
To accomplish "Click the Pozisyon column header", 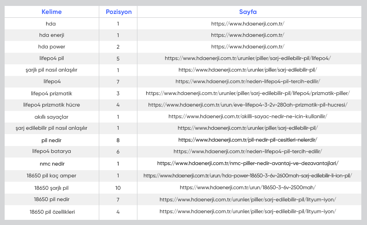I will pos(119,12).
